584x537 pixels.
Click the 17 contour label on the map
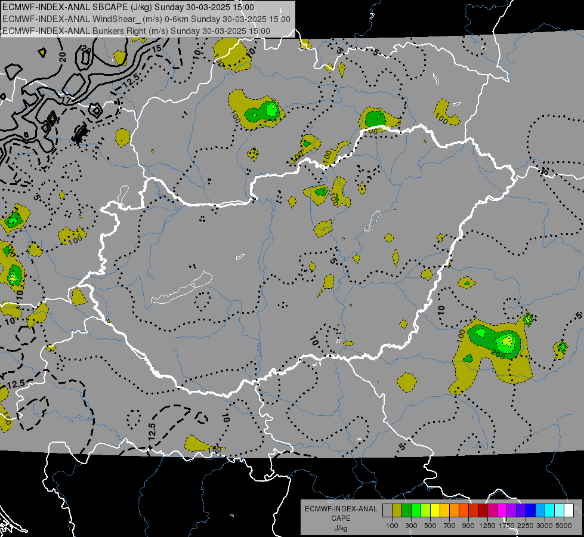point(66,100)
